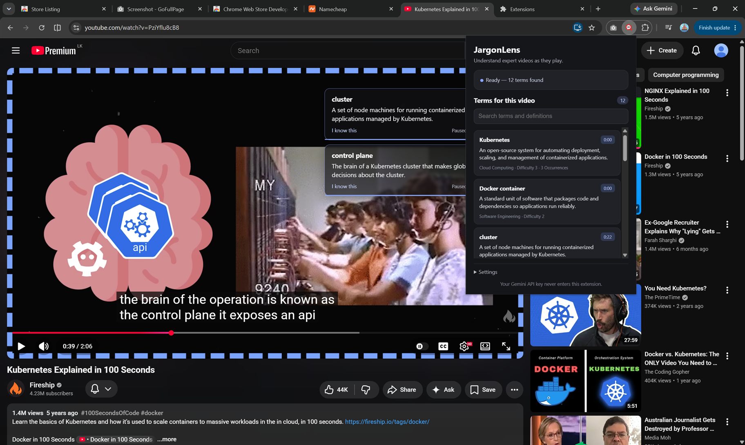Open tab search dropdown arrow
The width and height of the screenshot is (745, 445).
pos(9,9)
